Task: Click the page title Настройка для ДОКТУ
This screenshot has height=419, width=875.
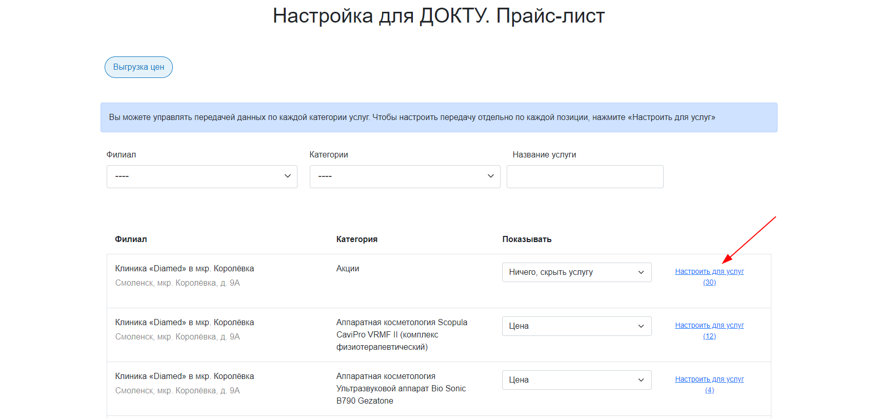Action: (x=439, y=16)
